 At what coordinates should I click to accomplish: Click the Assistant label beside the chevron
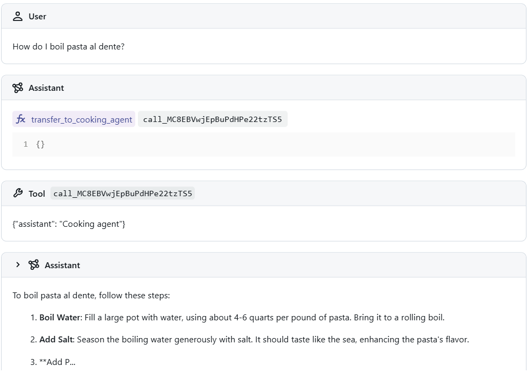coord(62,265)
